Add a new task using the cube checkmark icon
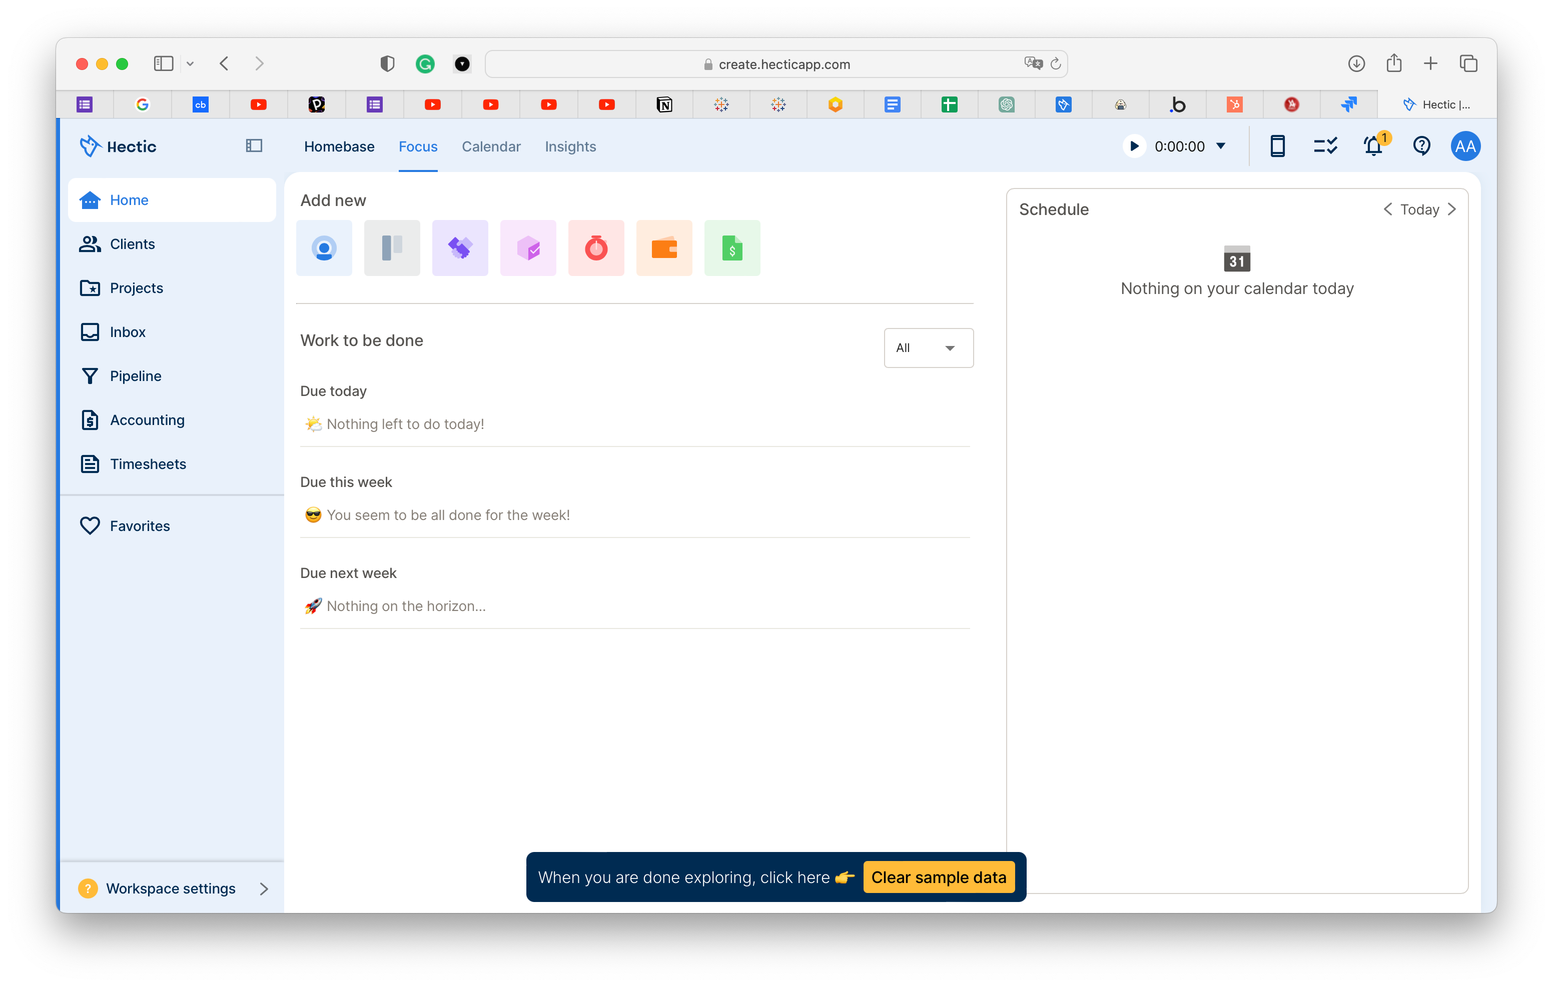Screen dimensions: 1553x987 tap(528, 247)
